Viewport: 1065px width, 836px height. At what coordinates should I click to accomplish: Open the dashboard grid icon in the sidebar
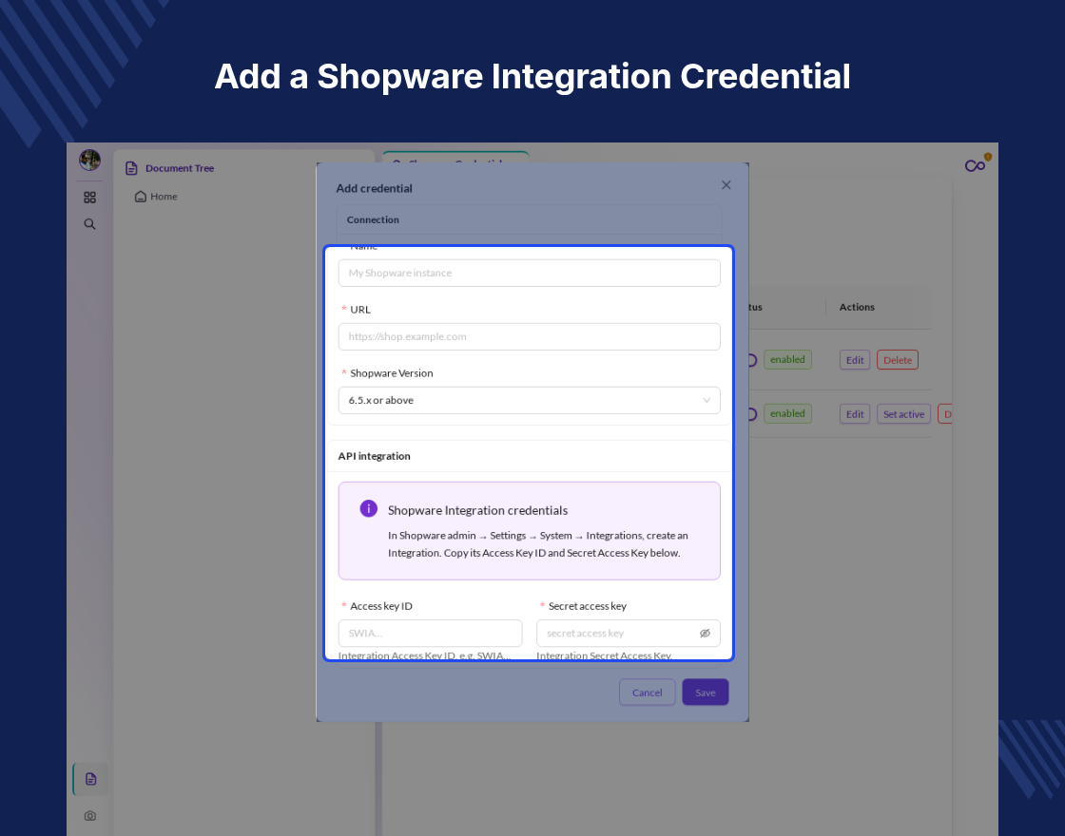coord(89,198)
